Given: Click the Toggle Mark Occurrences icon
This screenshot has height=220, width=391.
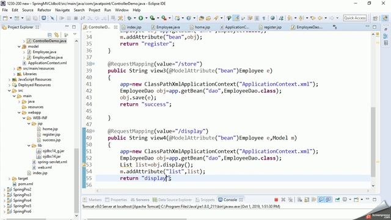Looking at the screenshot, I should pos(236,18).
